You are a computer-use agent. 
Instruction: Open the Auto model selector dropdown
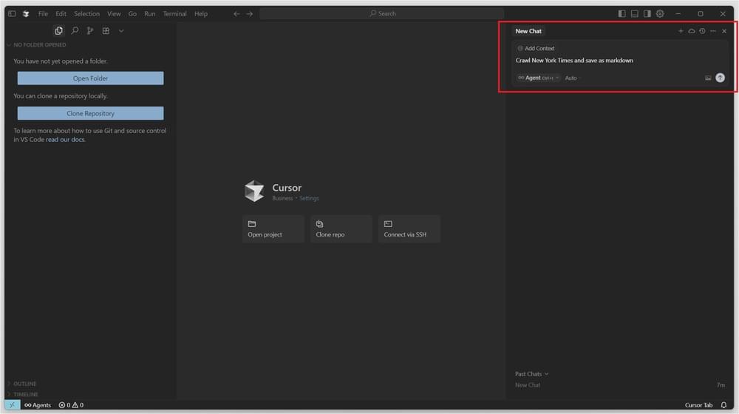[573, 78]
